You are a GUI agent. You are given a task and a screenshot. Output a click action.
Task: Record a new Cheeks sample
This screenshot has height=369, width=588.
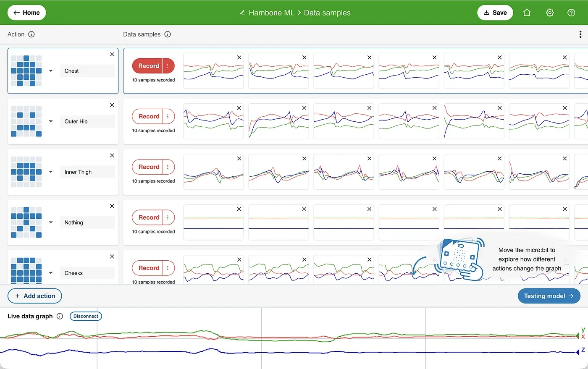click(x=148, y=268)
